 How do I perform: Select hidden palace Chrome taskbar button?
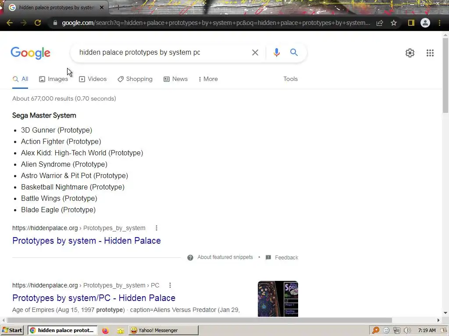62,330
